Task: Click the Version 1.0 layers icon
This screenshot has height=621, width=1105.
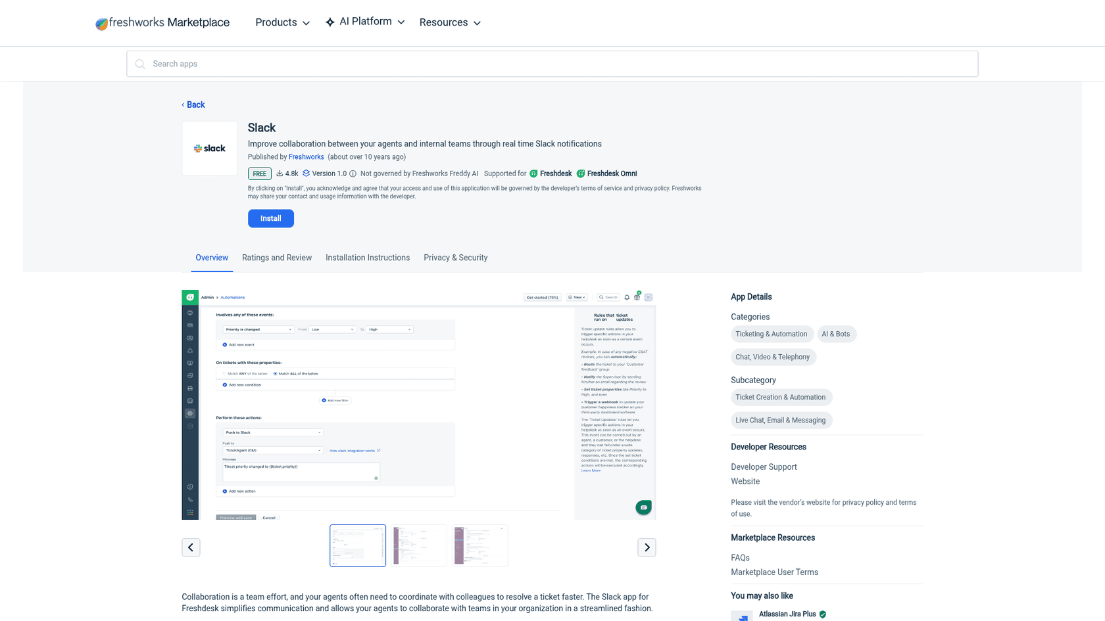Action: pyautogui.click(x=306, y=173)
